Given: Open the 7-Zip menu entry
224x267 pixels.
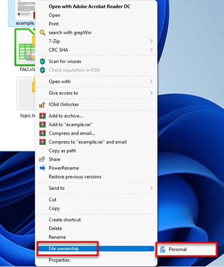Looking at the screenshot, I should coord(96,42).
